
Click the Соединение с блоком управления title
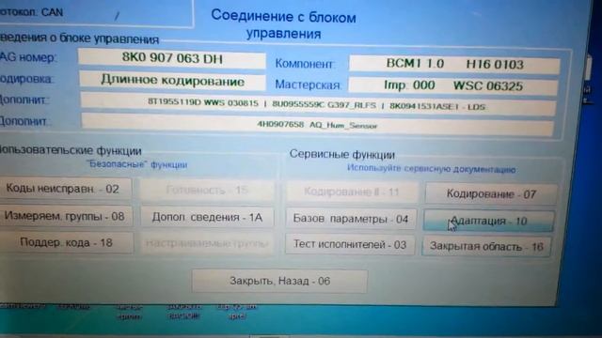(284, 25)
